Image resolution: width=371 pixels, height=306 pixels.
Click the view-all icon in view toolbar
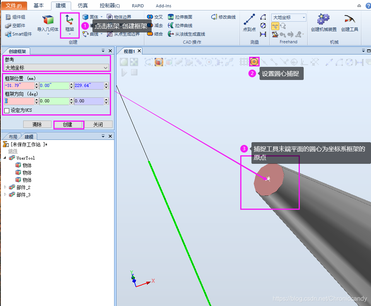click(124, 62)
